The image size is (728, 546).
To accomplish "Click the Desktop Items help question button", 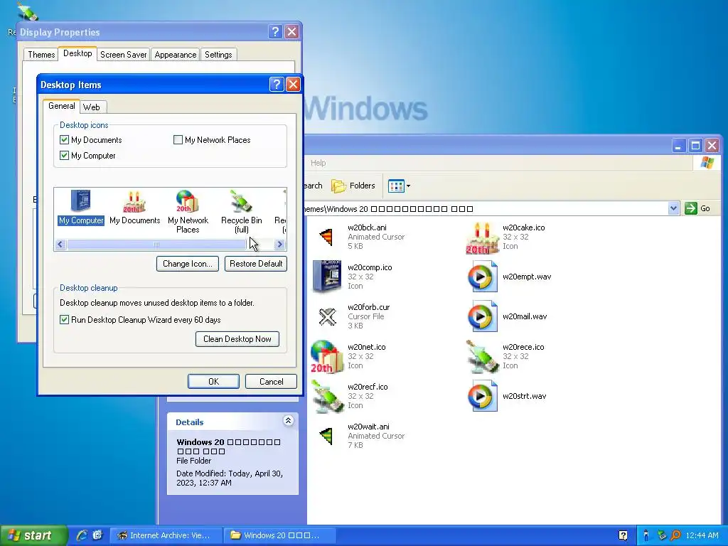I will tap(277, 85).
